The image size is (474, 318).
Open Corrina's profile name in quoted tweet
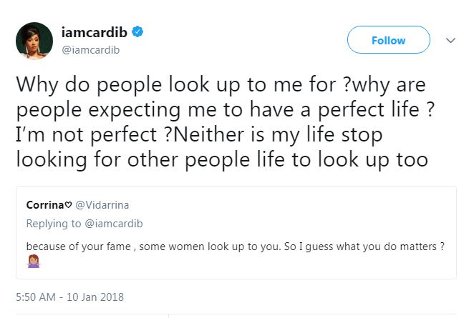click(x=45, y=204)
